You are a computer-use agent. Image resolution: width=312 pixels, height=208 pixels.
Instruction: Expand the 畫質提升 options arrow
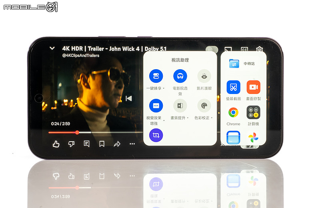pos(188,118)
